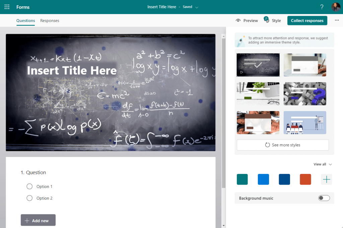The height and width of the screenshot is (228, 343).
Task: Click the Add new button
Action: click(38, 220)
